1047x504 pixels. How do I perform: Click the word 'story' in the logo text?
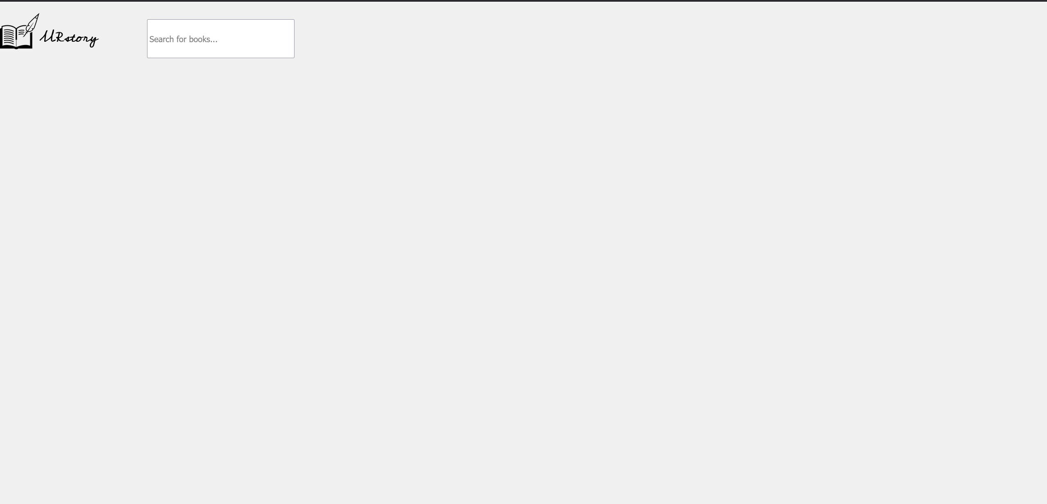tap(82, 39)
